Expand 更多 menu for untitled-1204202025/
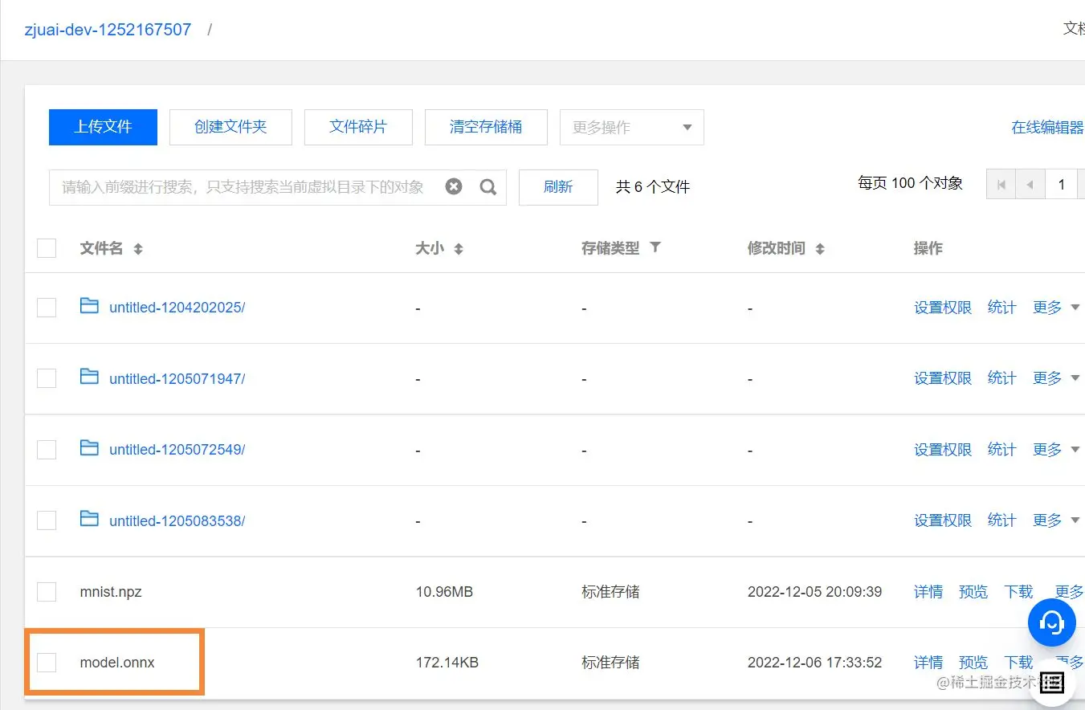This screenshot has height=710, width=1085. click(x=1056, y=308)
